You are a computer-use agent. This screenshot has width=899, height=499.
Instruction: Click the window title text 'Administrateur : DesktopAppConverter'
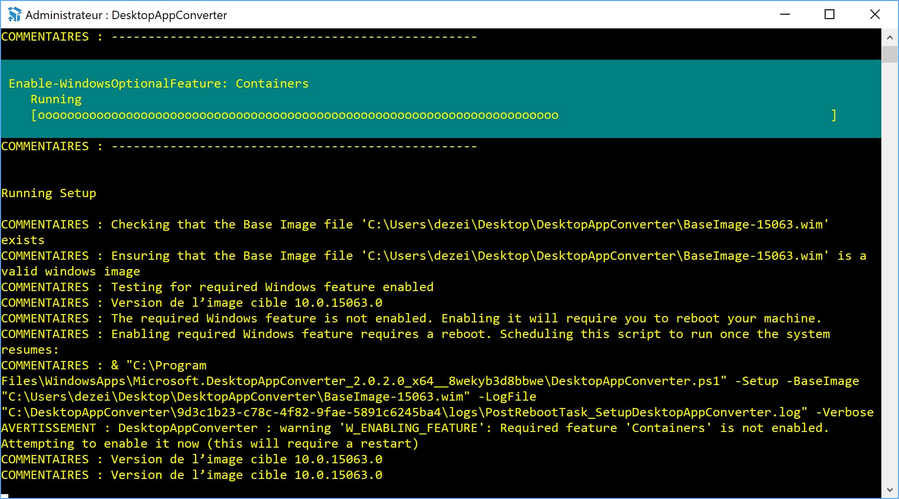point(126,15)
